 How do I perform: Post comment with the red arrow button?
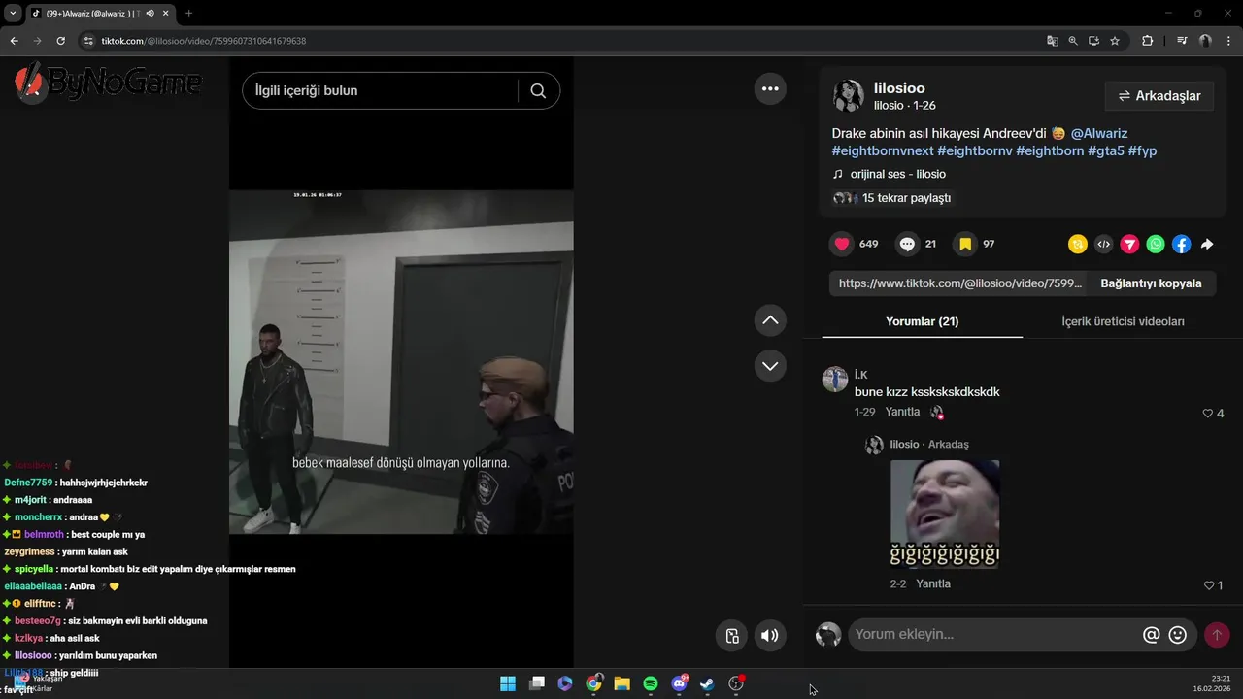pos(1217,635)
